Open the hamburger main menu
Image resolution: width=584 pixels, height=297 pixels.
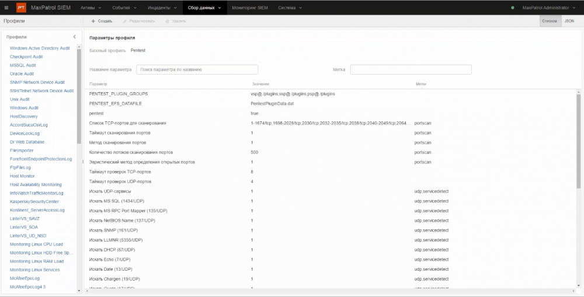pyautogui.click(x=6, y=8)
